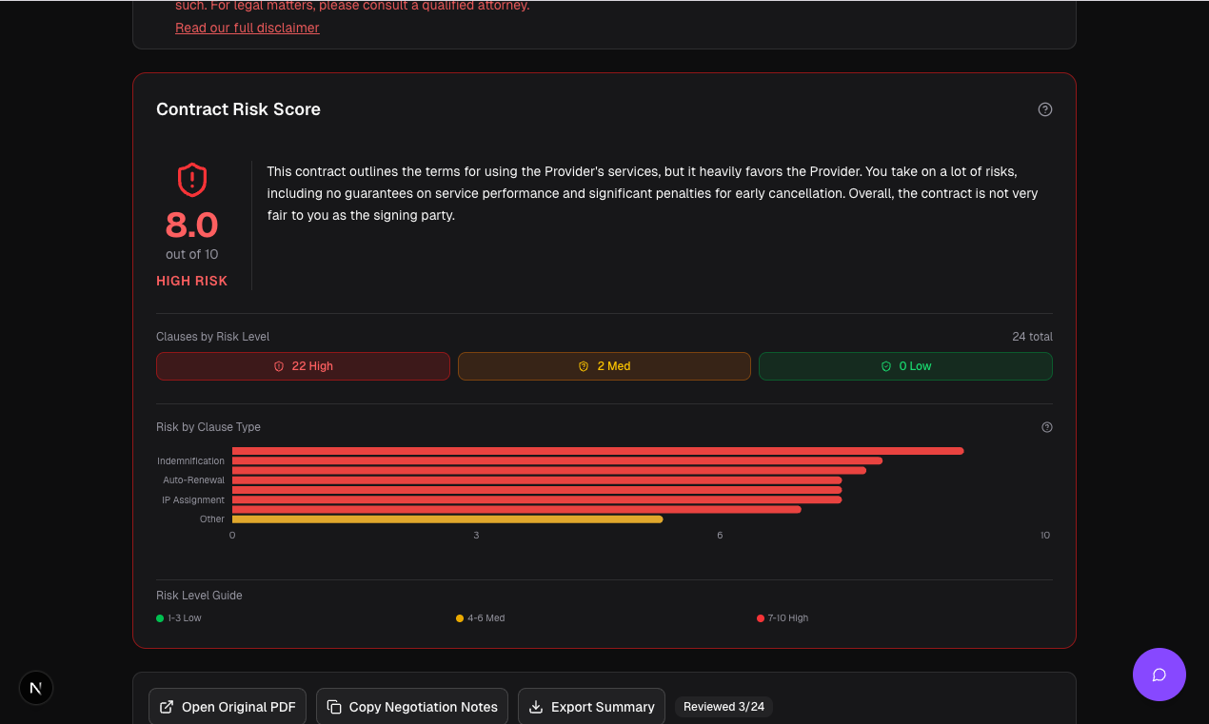Open Read our full disclaimer
This screenshot has width=1209, height=724.
click(x=247, y=28)
